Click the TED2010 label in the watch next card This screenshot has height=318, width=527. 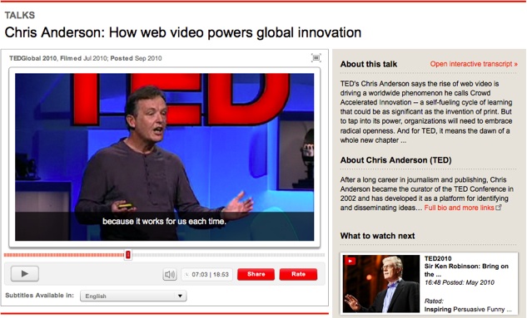click(x=438, y=258)
